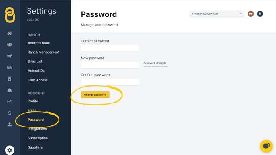This screenshot has width=276, height=155.
Task: Open the settings gear icon
Action: tap(10, 150)
